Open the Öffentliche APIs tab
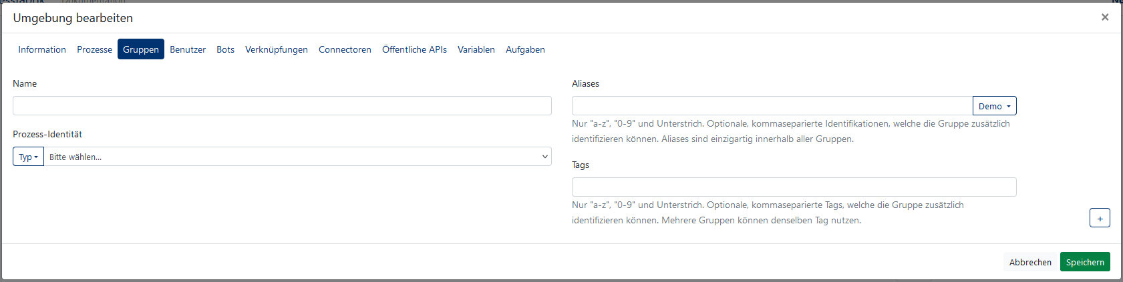Image resolution: width=1123 pixels, height=282 pixels. [x=414, y=49]
